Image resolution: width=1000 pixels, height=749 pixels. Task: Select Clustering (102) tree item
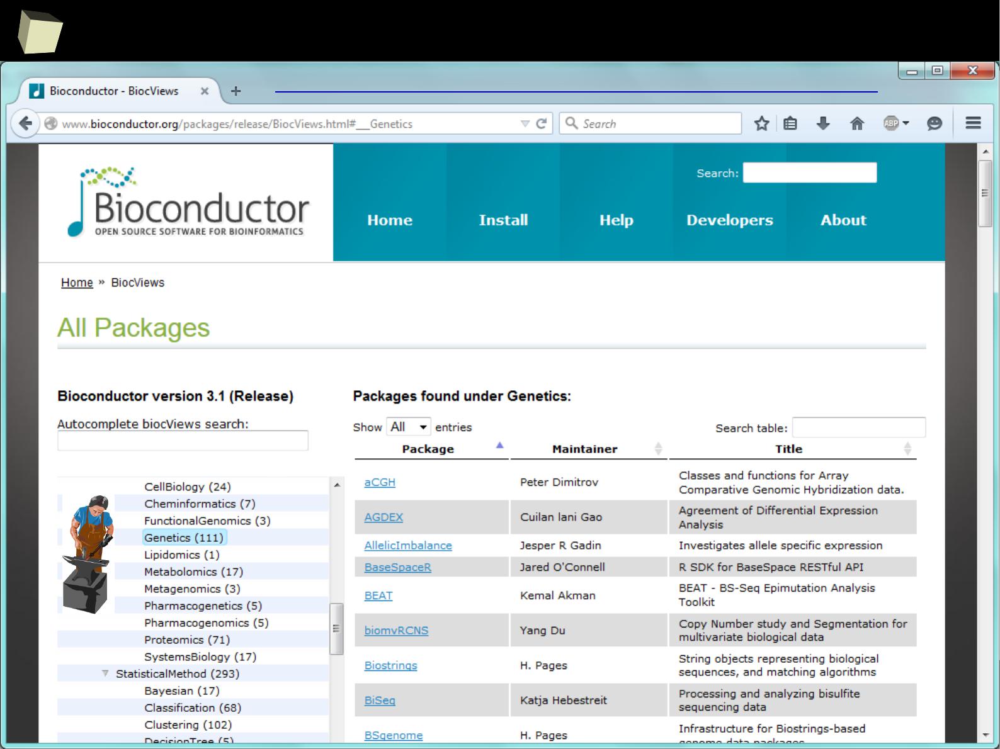click(188, 724)
